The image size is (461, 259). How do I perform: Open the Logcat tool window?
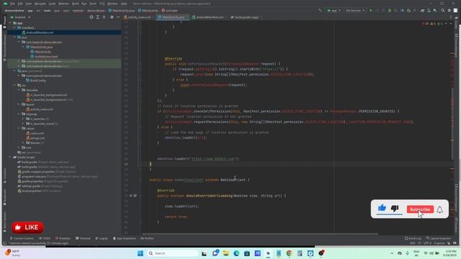pyautogui.click(x=102, y=238)
